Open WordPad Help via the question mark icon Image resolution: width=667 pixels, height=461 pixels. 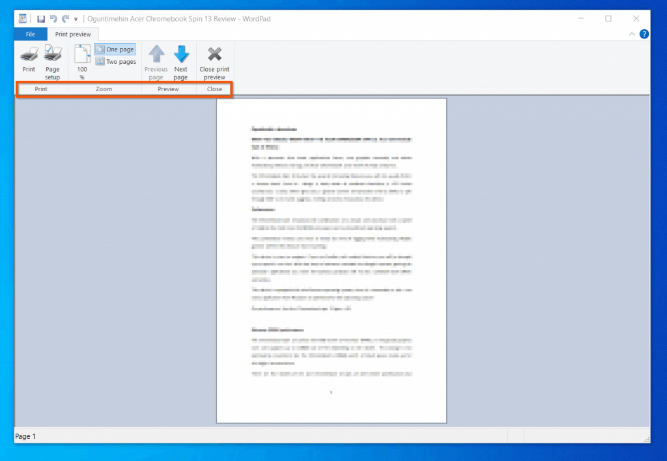(x=644, y=34)
